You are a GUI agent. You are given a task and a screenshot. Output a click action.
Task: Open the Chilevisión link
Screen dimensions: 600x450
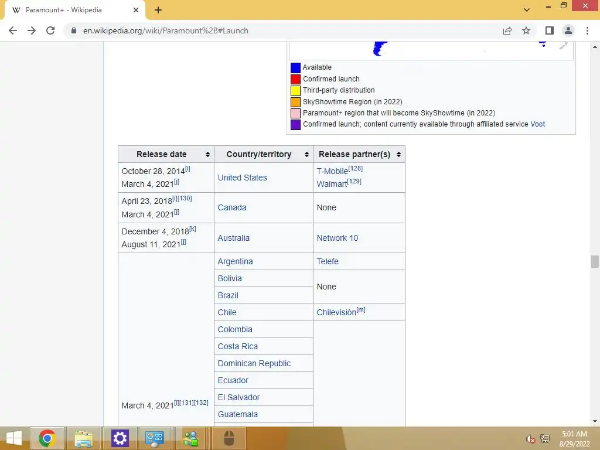336,313
